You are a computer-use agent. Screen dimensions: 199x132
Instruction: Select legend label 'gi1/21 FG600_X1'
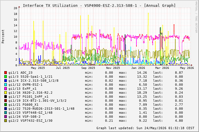23,105
